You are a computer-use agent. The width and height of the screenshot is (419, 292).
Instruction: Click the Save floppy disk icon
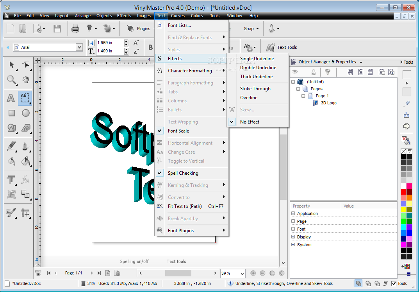pyautogui.click(x=57, y=29)
